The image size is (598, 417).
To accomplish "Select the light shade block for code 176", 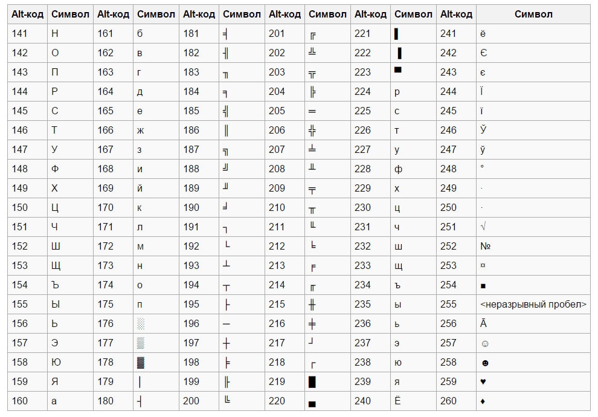I will point(141,324).
